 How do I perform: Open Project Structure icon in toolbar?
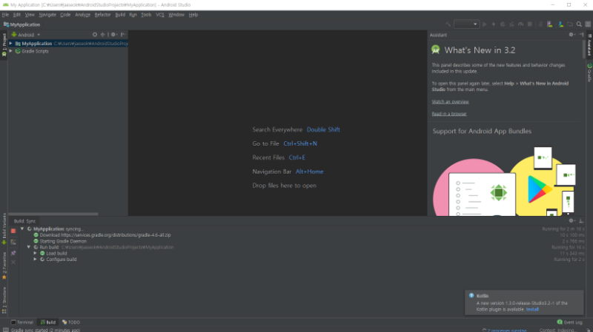pyautogui.click(x=570, y=24)
